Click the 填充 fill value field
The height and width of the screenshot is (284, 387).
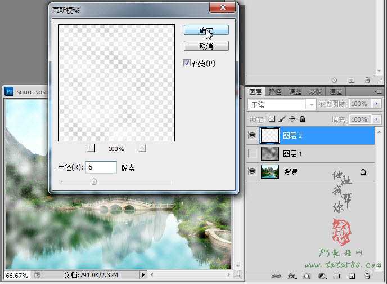point(360,119)
